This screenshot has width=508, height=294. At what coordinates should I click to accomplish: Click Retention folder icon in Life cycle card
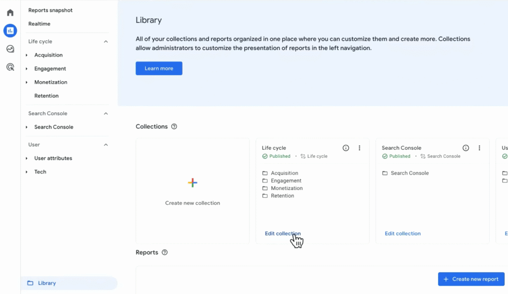pyautogui.click(x=265, y=195)
